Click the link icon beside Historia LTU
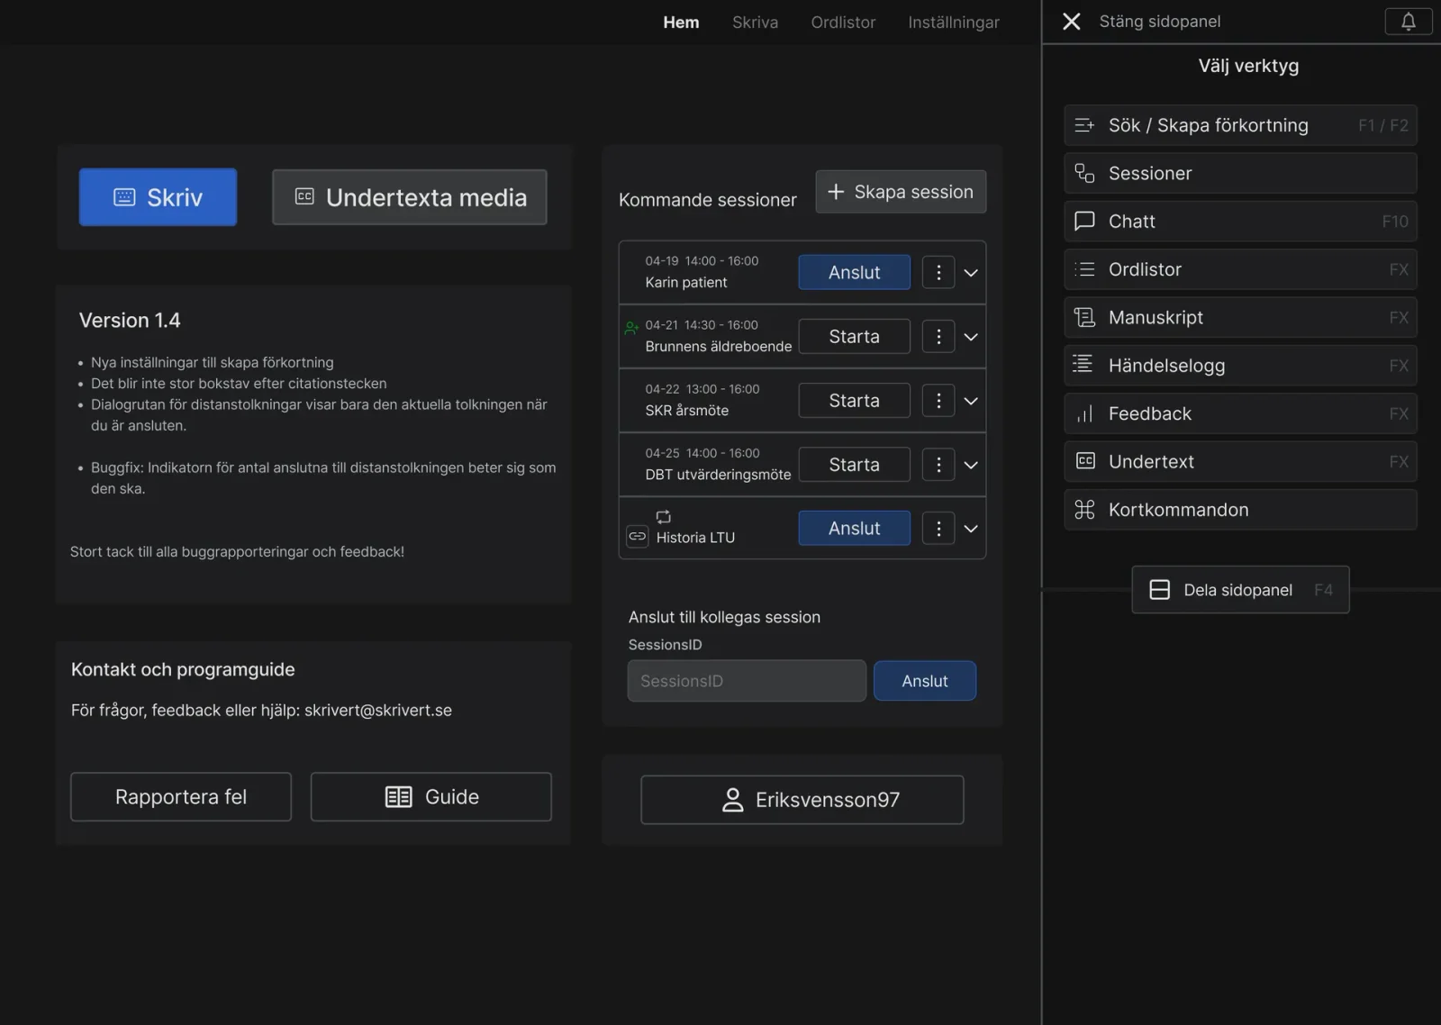This screenshot has width=1441, height=1025. pos(637,537)
